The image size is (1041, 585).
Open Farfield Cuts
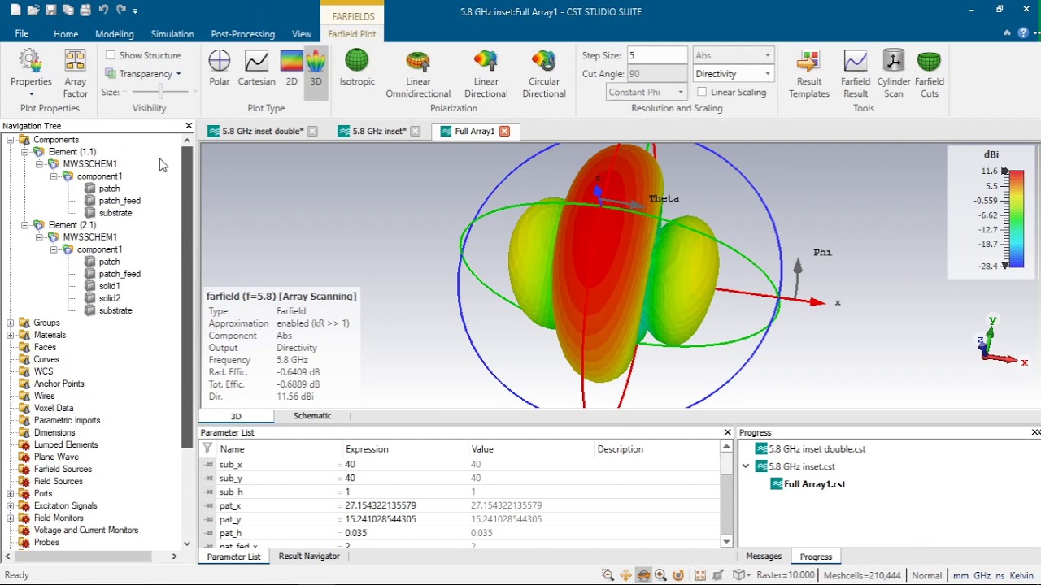[929, 73]
